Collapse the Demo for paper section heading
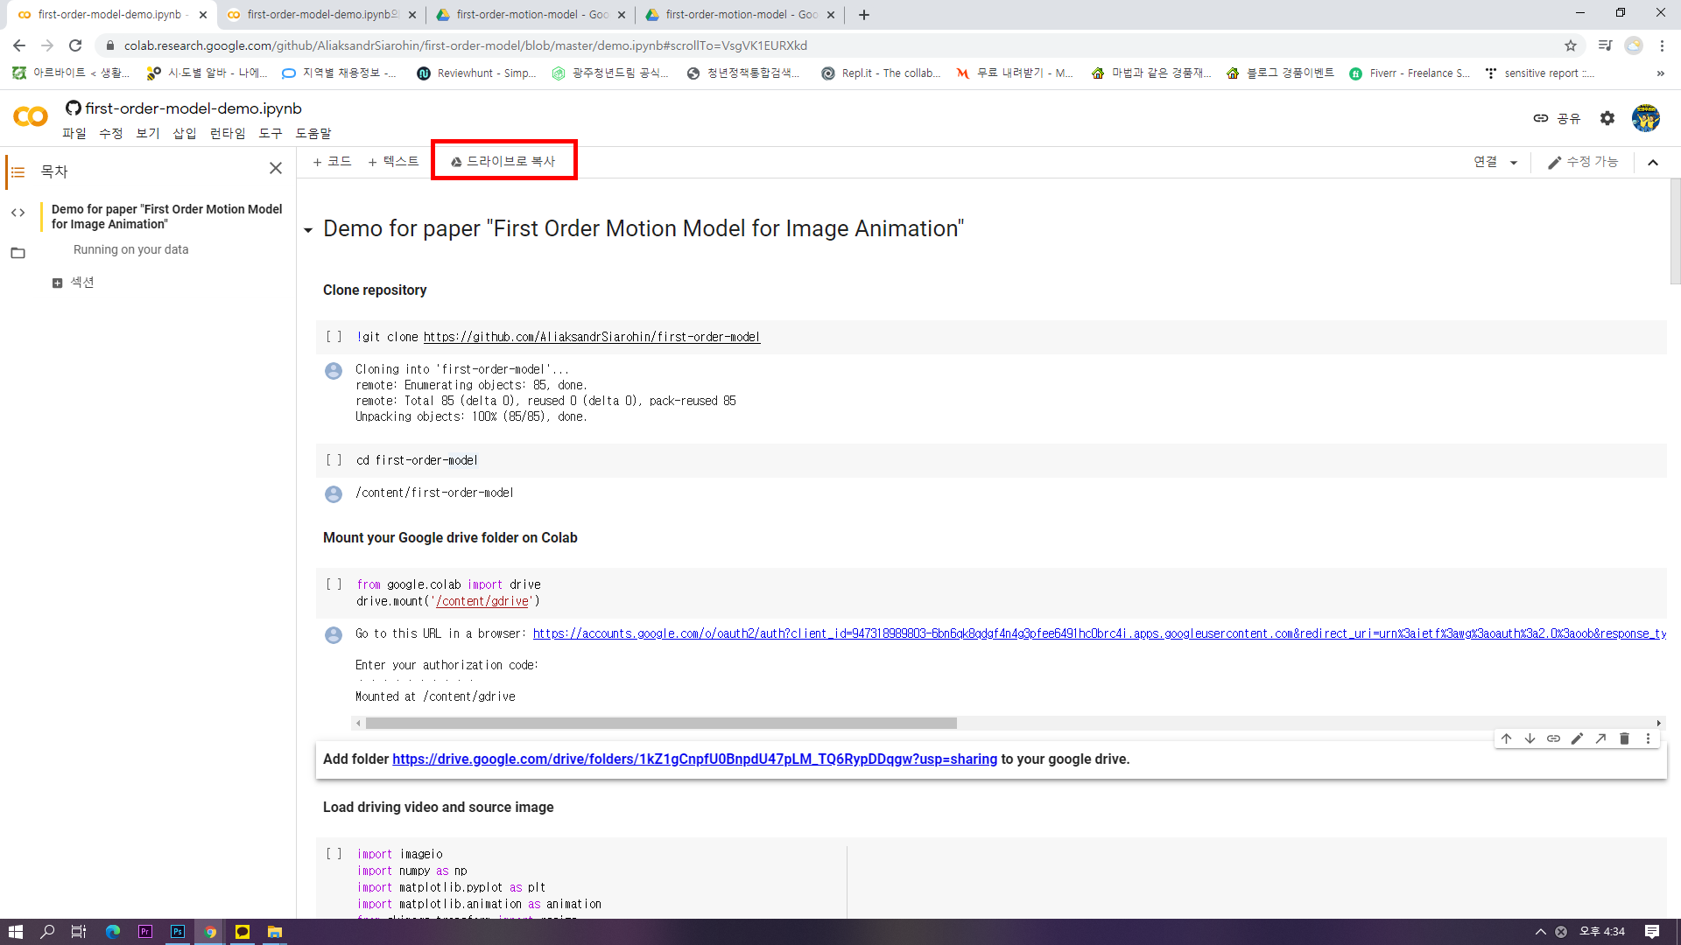1681x945 pixels. (308, 230)
